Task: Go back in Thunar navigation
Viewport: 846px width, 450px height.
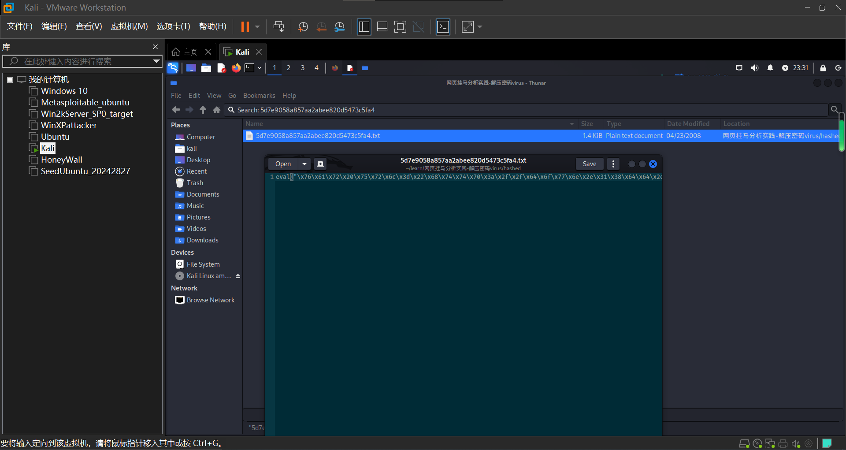Action: (x=176, y=110)
